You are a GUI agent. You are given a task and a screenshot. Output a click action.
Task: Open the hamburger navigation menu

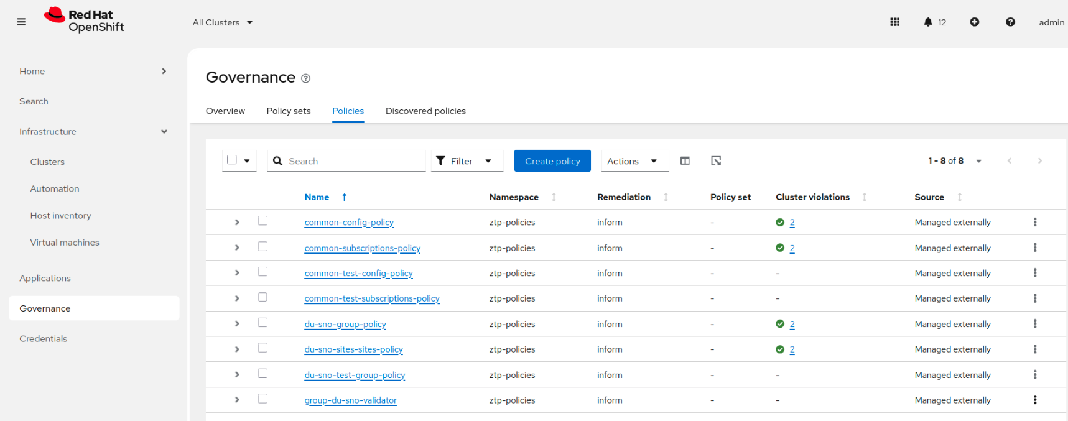click(x=21, y=22)
